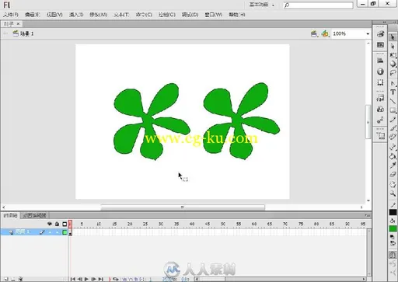Toggle layer 1 green outline square
Image resolution: width=398 pixels, height=282 pixels.
click(x=65, y=232)
